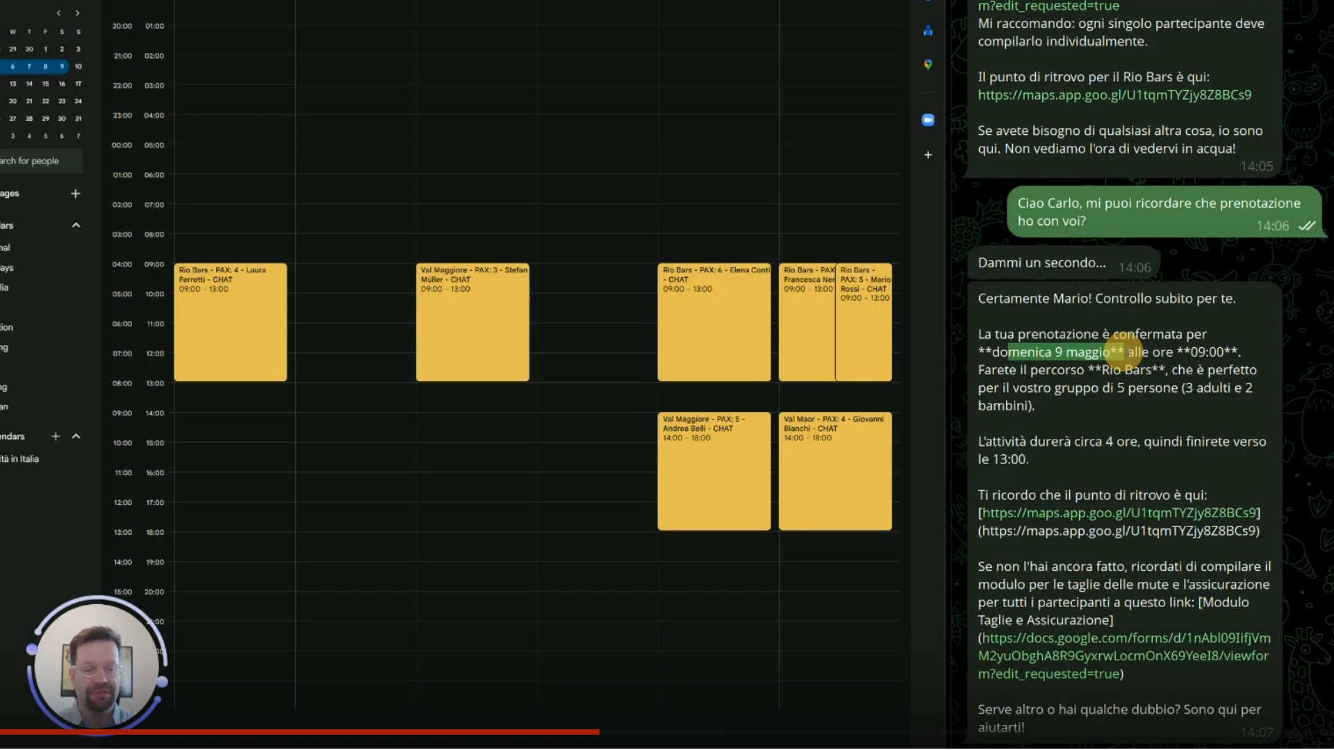This screenshot has height=750, width=1334.
Task: Select day 10 in mini calendar
Action: click(x=78, y=67)
